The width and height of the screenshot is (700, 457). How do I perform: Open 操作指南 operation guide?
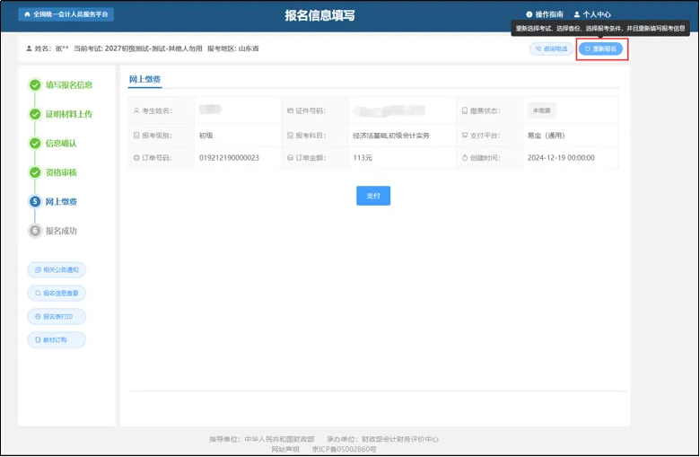(x=544, y=14)
